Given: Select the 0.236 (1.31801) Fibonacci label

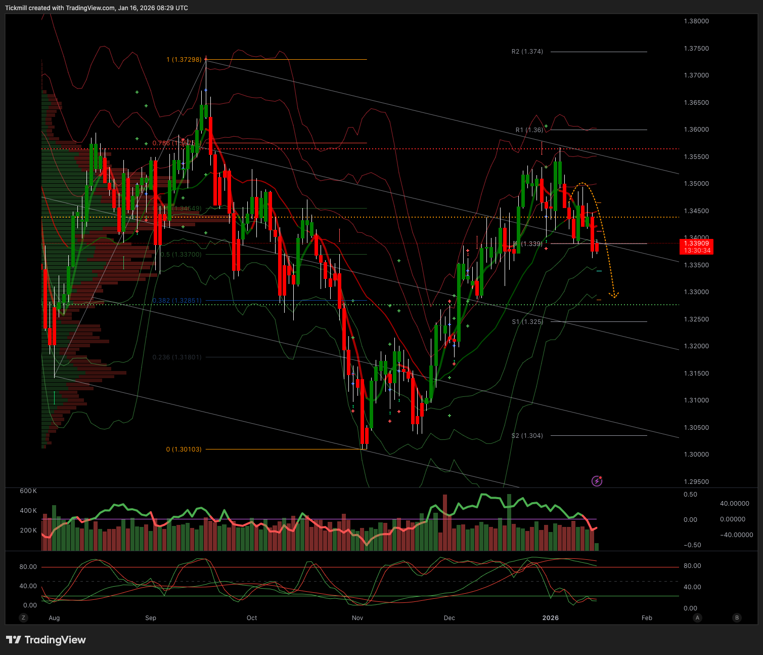Looking at the screenshot, I should tap(177, 357).
